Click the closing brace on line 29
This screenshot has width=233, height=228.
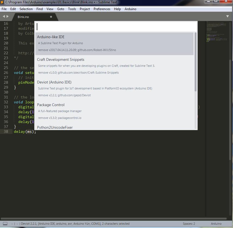click(x=15, y=87)
